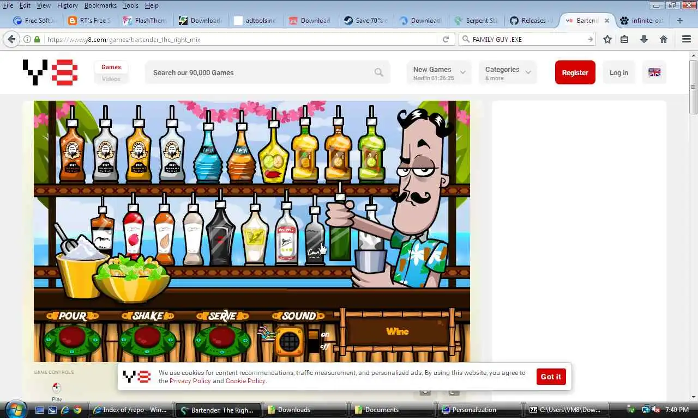Expand the New Games dropdown
The image size is (698, 418).
pyautogui.click(x=439, y=72)
